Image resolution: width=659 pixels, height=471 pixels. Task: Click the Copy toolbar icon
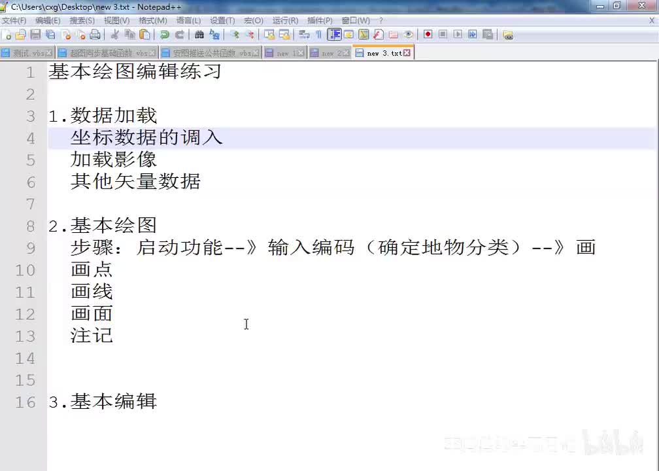coord(130,35)
